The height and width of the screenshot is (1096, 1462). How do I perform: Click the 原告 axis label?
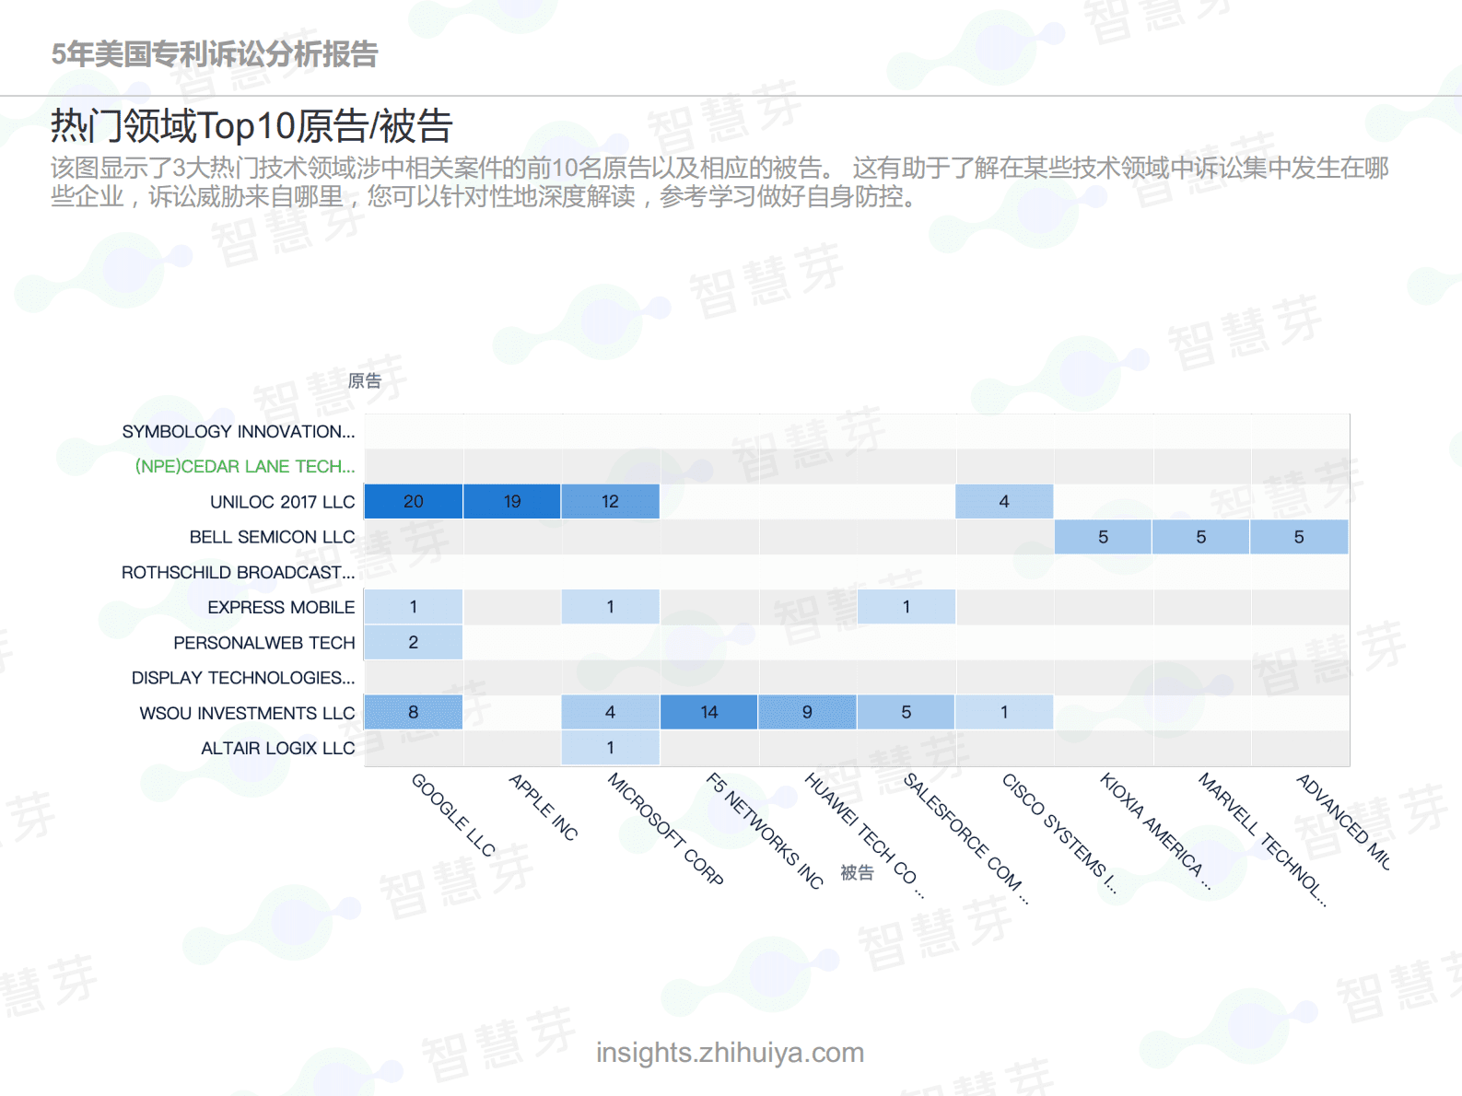364,380
